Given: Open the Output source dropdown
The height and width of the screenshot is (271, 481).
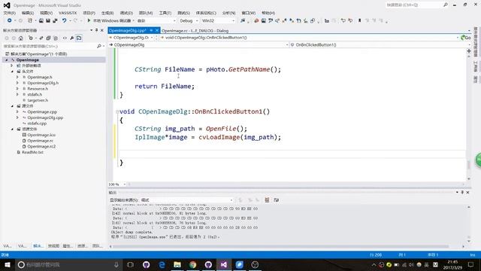Looking at the screenshot, I should coord(186,200).
